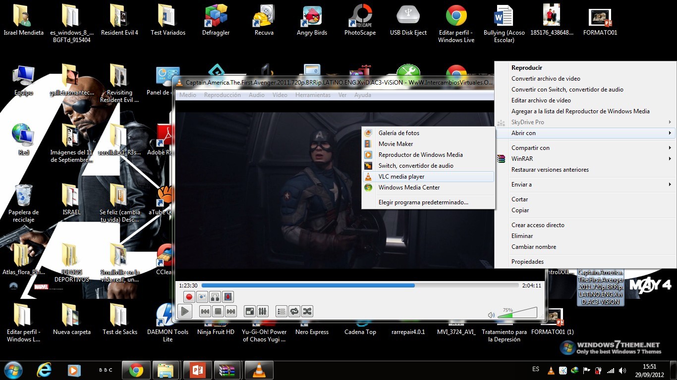Choose Reproductor de Windows Media in submenu
Screen dimensions: 677x380
coord(428,155)
